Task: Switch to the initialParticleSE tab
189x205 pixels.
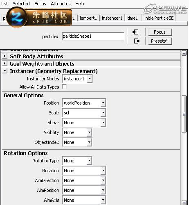Action: coord(159,18)
